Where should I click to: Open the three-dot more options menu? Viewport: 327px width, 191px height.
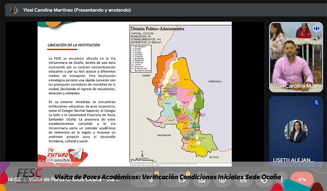point(281,180)
